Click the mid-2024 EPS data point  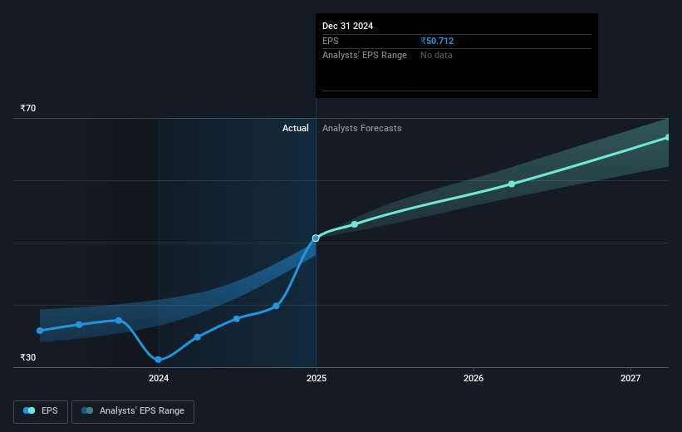pyautogui.click(x=236, y=319)
